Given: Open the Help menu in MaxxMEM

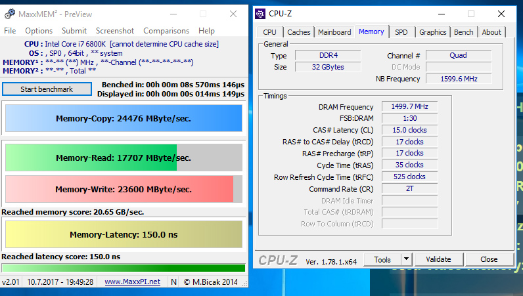Looking at the screenshot, I should tap(206, 31).
